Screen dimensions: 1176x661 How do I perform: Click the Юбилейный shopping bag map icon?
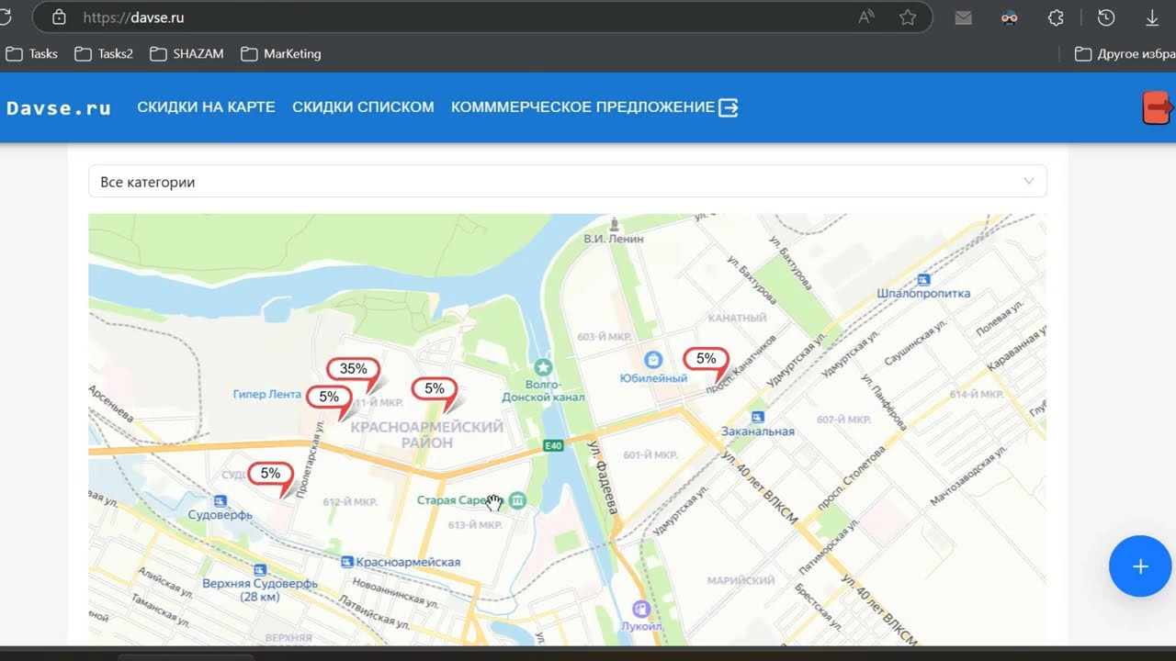(653, 360)
